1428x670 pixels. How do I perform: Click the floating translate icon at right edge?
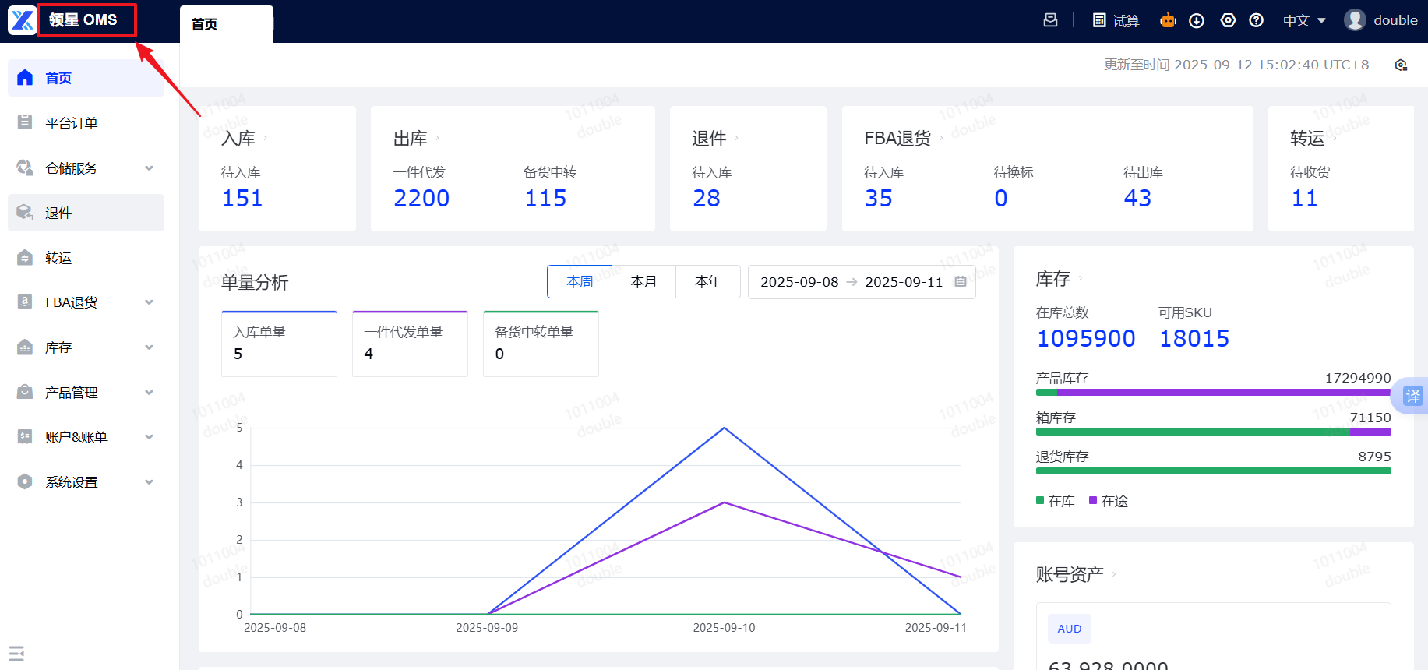tap(1412, 396)
